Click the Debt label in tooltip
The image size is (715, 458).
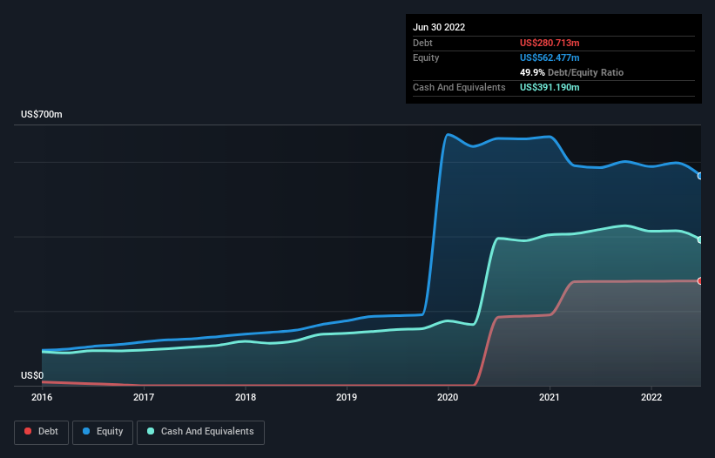coord(422,43)
